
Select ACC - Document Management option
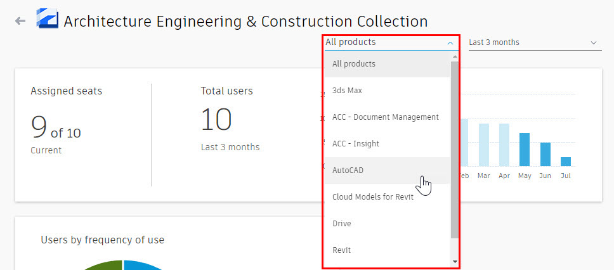coord(387,117)
